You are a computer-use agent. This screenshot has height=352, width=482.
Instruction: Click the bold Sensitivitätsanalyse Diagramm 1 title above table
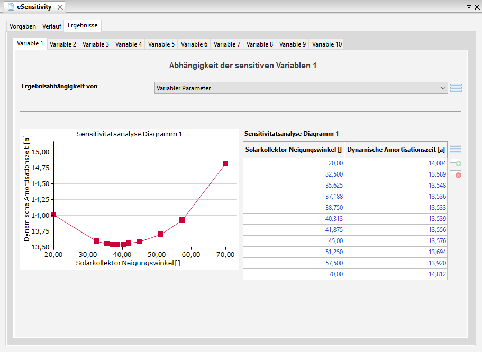coord(292,134)
